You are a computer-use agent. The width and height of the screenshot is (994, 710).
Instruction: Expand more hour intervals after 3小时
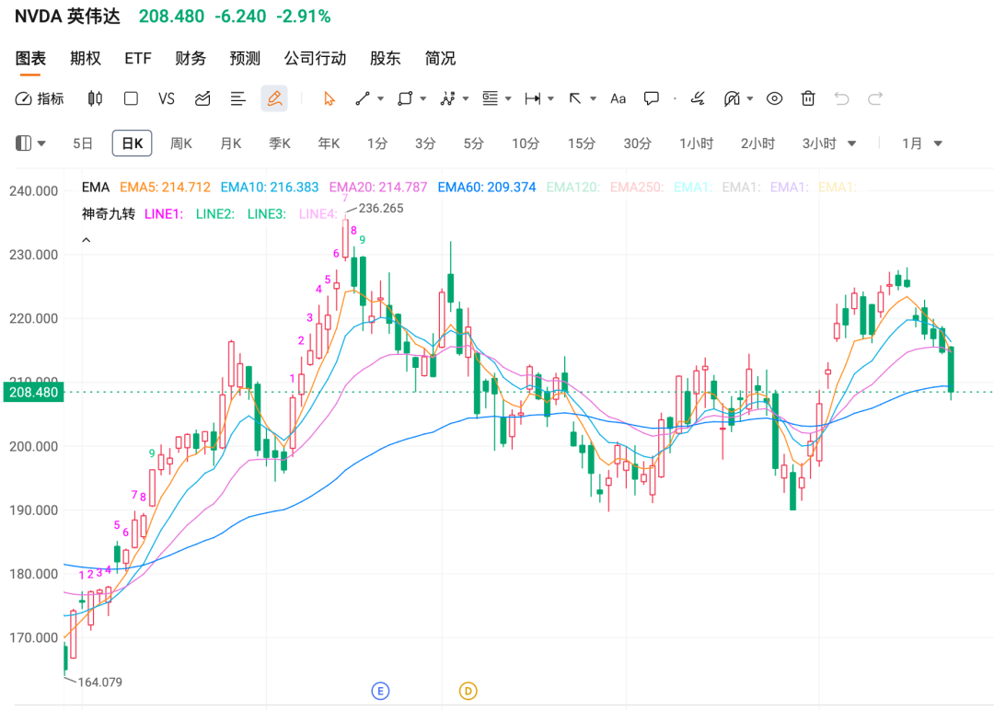pyautogui.click(x=852, y=143)
